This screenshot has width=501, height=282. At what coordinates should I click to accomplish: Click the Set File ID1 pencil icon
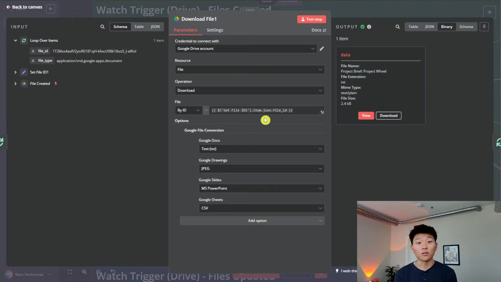coord(24,72)
